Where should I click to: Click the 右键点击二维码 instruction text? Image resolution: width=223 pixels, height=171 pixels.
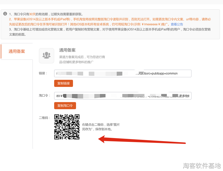point(101,127)
